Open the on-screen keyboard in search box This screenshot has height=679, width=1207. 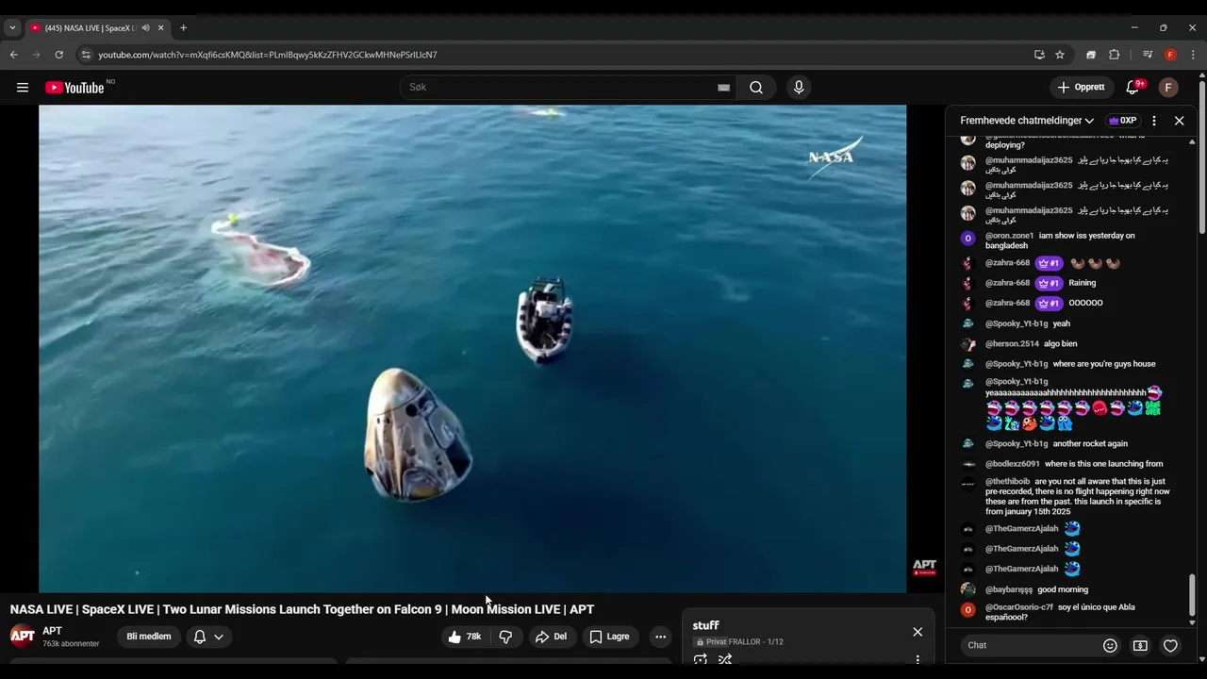(x=723, y=88)
